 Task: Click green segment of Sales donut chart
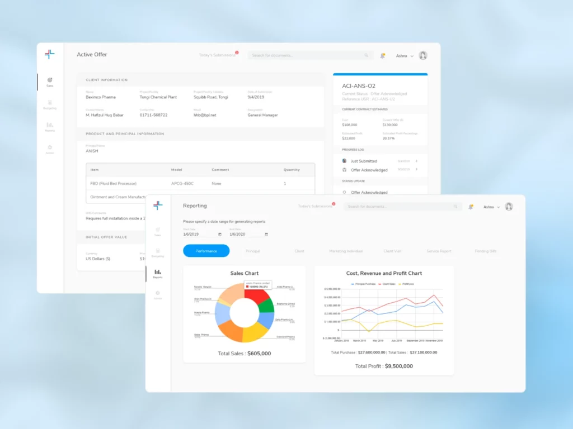point(267,306)
